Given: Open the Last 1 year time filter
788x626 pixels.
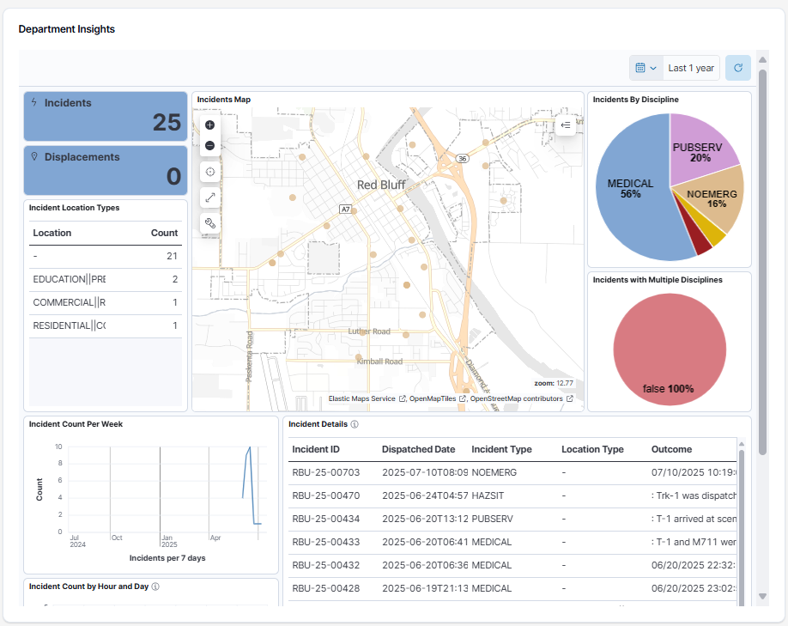Looking at the screenshot, I should pyautogui.click(x=691, y=67).
